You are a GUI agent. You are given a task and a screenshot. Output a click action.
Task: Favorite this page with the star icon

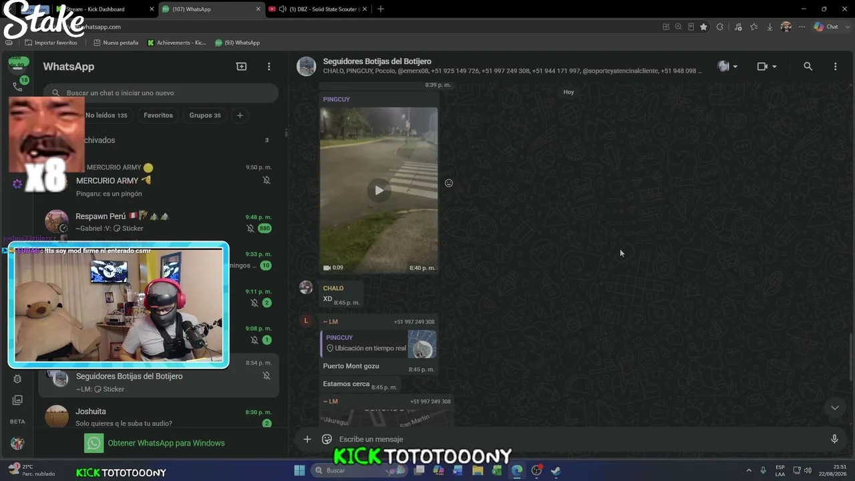point(703,27)
